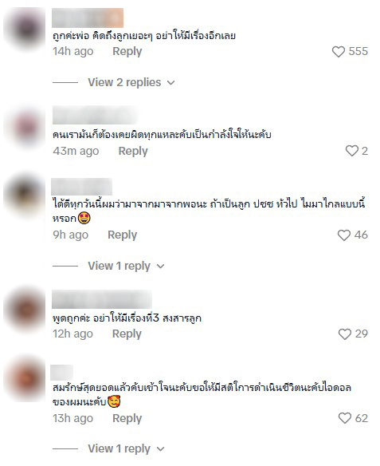Image resolution: width=380 pixels, height=466 pixels.
Task: Open avatar of 9h ago commenter
Action: coord(25,195)
